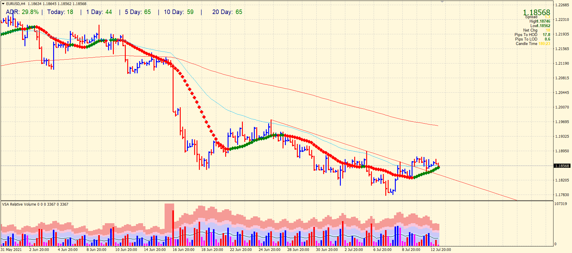Click the '31 May 2021' date label
This screenshot has width=572, height=253.
click(x=11, y=250)
